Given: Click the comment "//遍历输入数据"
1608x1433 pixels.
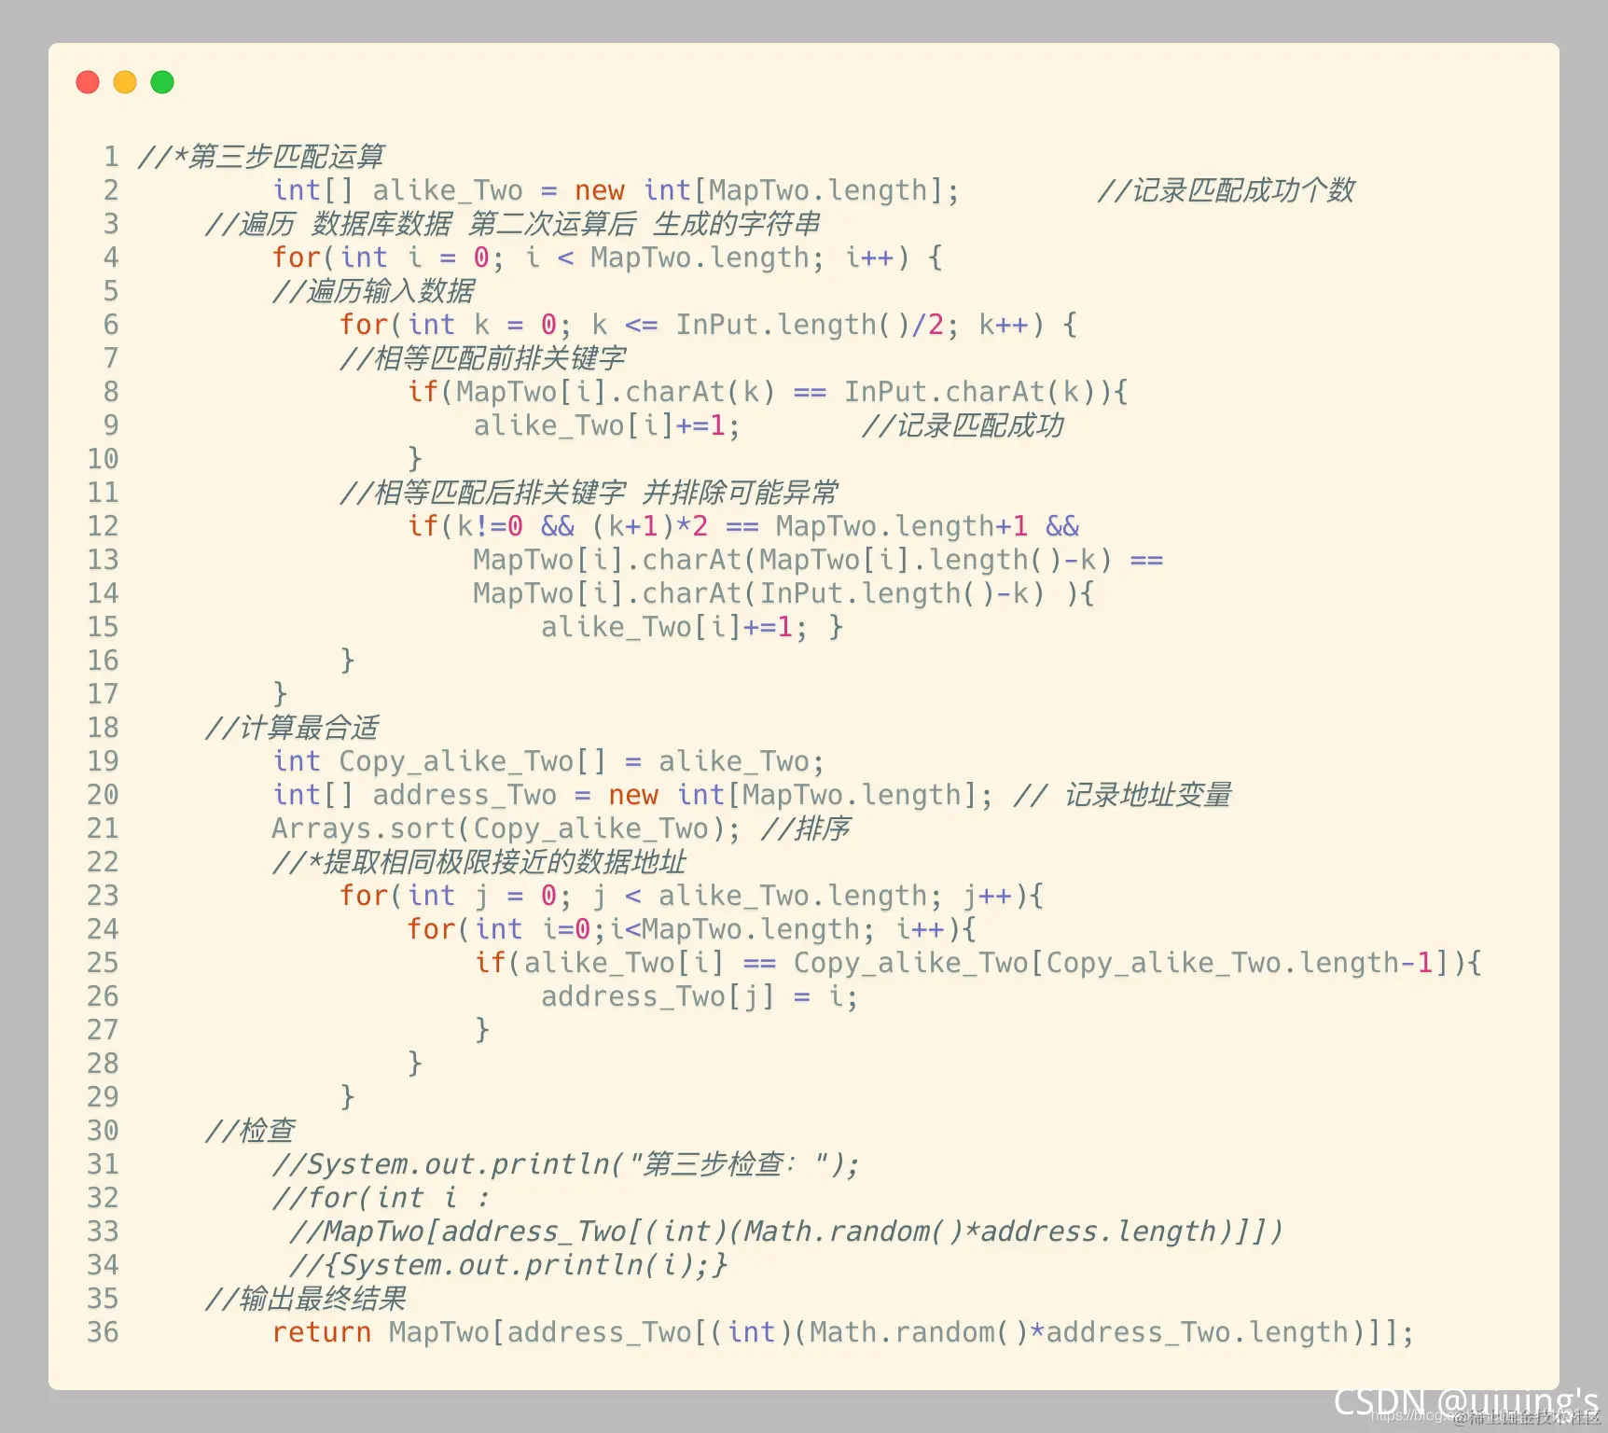Looking at the screenshot, I should pyautogui.click(x=373, y=291).
